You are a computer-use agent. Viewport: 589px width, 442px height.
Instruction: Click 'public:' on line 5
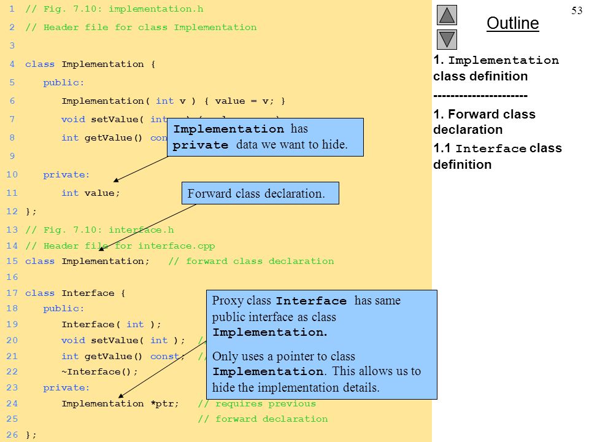[63, 83]
